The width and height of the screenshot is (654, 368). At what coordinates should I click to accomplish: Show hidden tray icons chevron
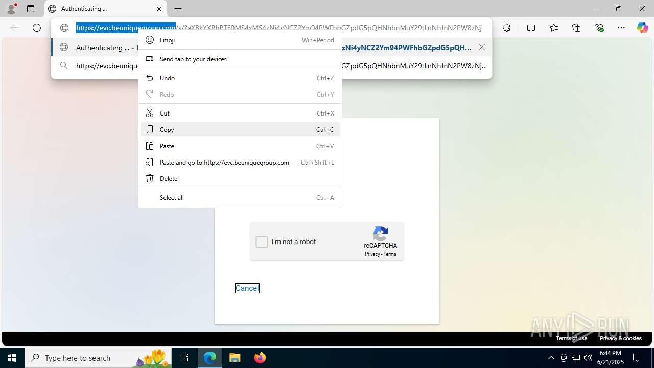tap(551, 358)
